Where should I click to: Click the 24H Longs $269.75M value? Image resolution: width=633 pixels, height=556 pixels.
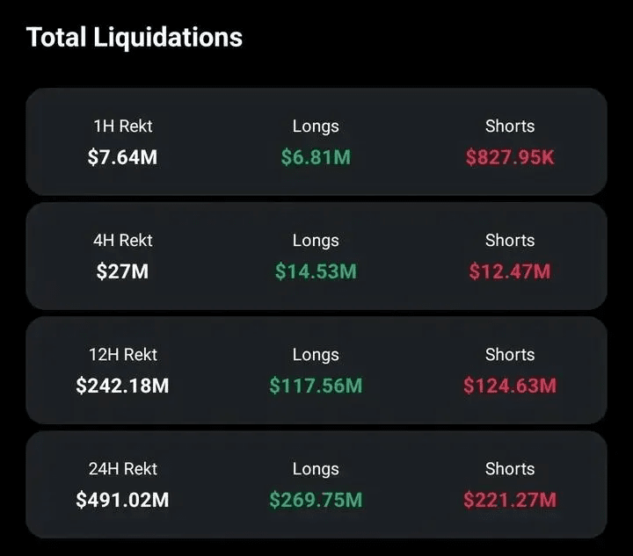pos(316,500)
